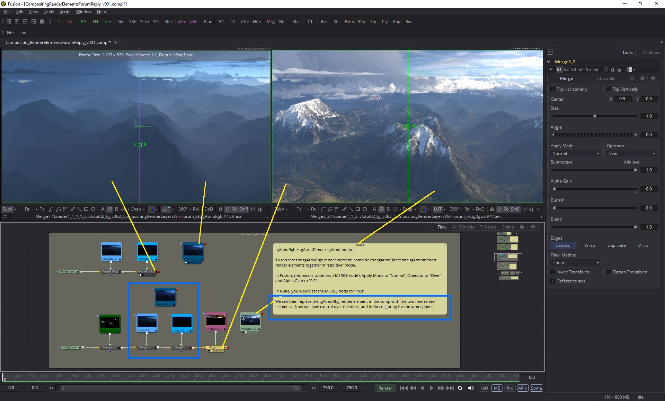Open the Script menu

tap(65, 12)
